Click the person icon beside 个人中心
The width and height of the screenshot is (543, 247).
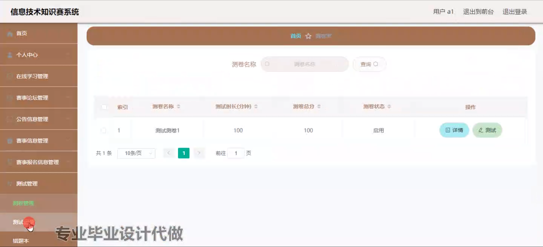(10, 55)
